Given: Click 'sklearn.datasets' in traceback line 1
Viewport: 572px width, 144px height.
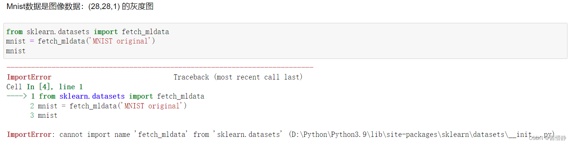Looking at the screenshot, I should [92, 96].
